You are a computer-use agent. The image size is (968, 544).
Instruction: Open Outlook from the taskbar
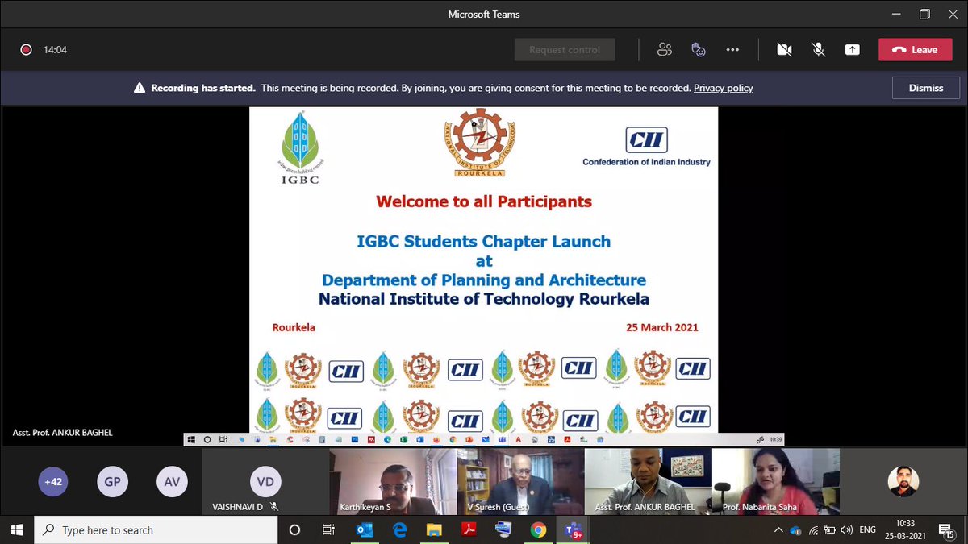coord(365,529)
